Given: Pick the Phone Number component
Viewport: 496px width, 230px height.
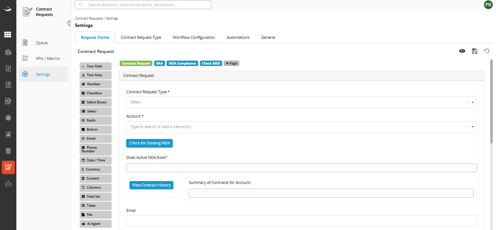Looking at the screenshot, I should pos(96,149).
